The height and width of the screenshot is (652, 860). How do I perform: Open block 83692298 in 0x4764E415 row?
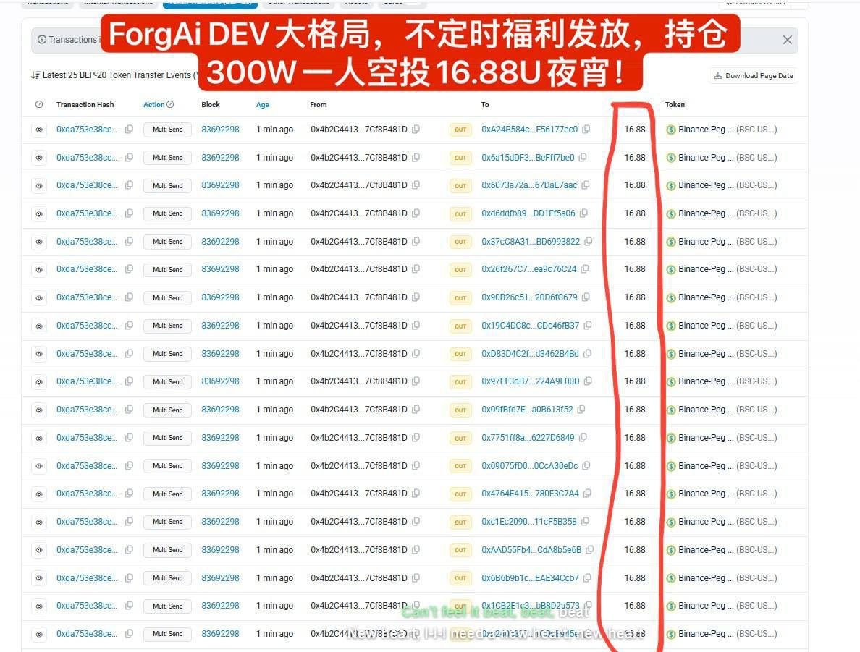click(x=221, y=494)
